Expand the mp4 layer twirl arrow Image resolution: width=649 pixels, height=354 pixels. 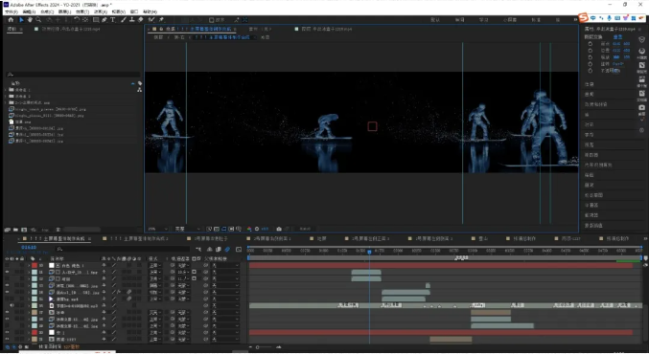click(29, 299)
